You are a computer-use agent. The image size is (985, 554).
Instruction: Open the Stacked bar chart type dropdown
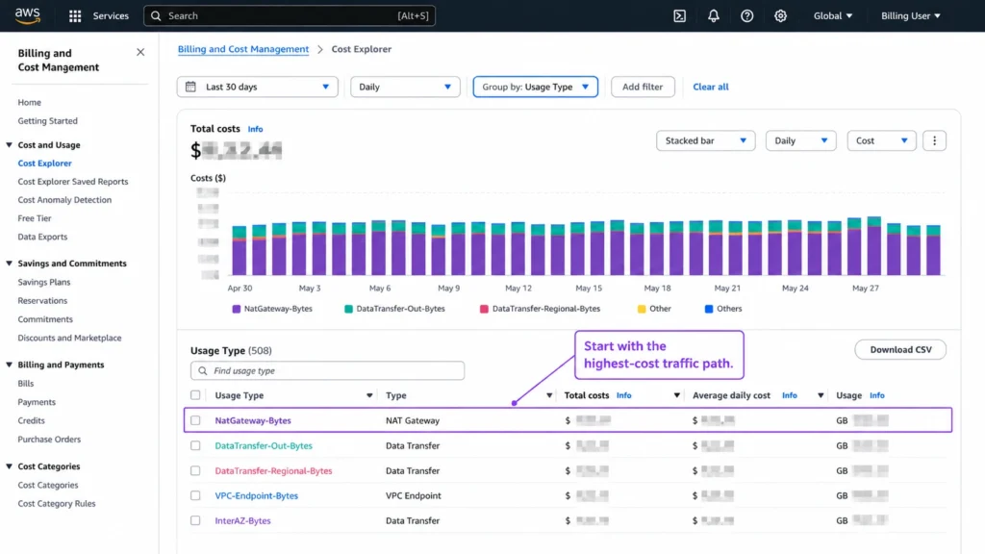(x=705, y=140)
